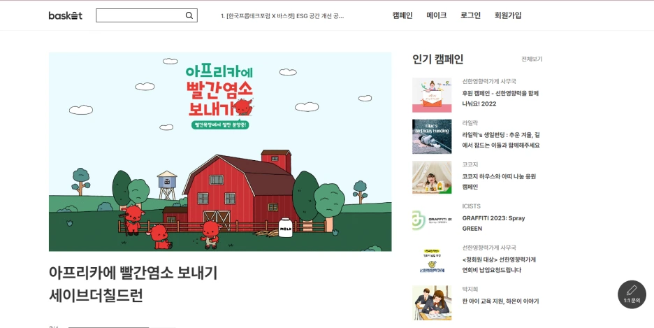Screen dimensions: 654x328
Task: Click the search magnifier icon
Action: (189, 15)
